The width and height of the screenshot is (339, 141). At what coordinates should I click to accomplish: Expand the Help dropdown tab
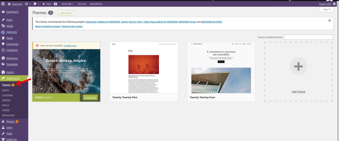[x=326, y=10]
